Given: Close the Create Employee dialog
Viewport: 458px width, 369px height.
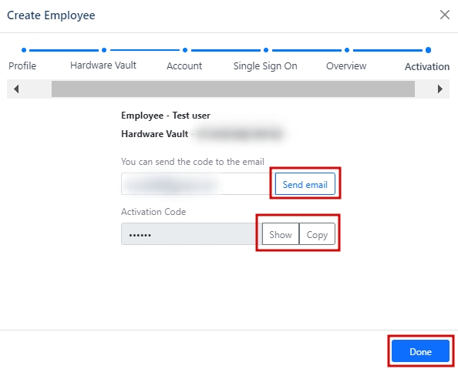Looking at the screenshot, I should click(445, 15).
